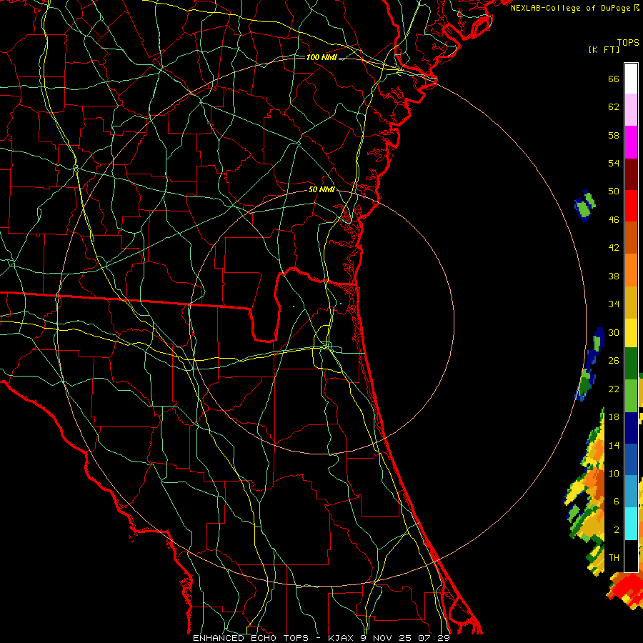Click the 38 value on the legend
Viewport: 643px width, 643px height.
pyautogui.click(x=614, y=276)
